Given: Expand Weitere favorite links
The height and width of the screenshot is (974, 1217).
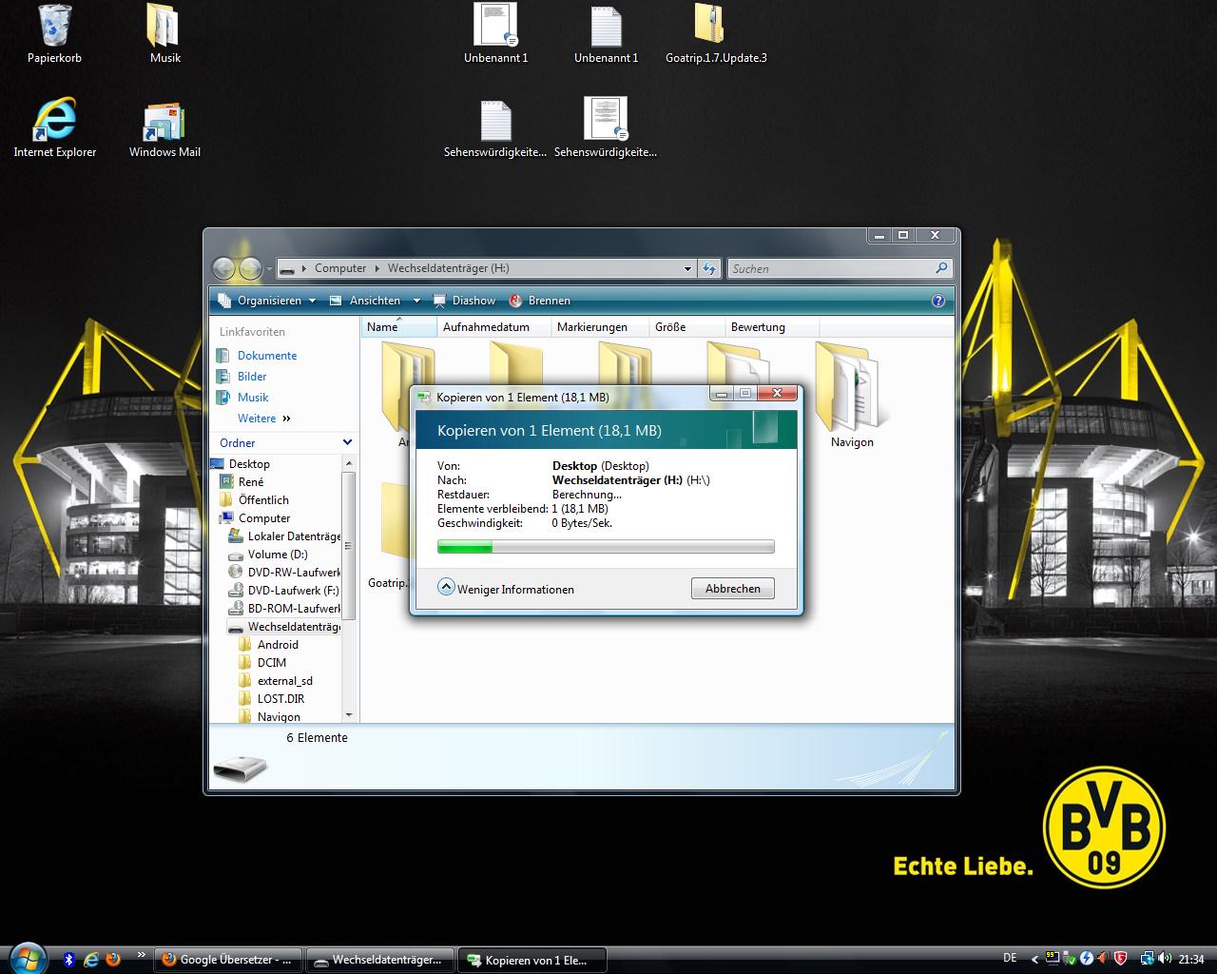Looking at the screenshot, I should [x=264, y=419].
